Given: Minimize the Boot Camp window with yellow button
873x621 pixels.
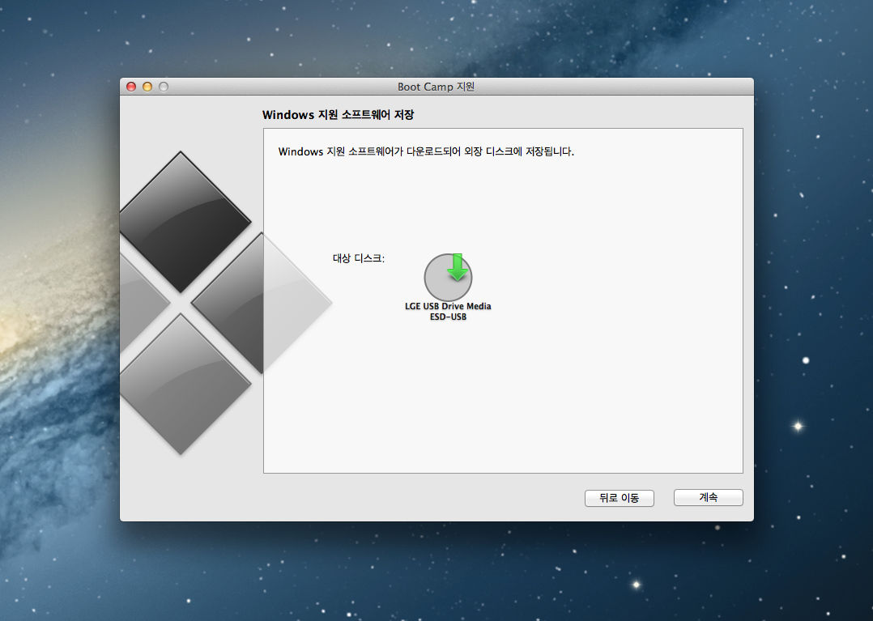Looking at the screenshot, I should coord(147,87).
